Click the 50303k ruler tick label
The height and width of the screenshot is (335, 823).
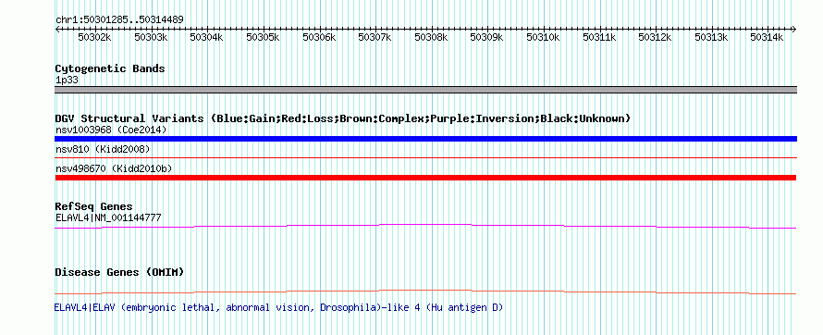point(151,37)
